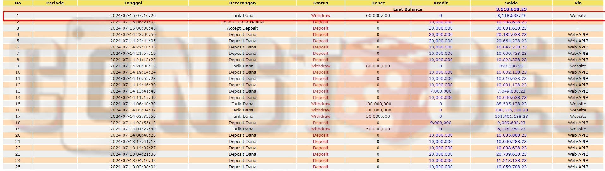Click the Last Balance amount 3,118,638.23
Viewport: 605px width, 171px height.
coord(511,9)
